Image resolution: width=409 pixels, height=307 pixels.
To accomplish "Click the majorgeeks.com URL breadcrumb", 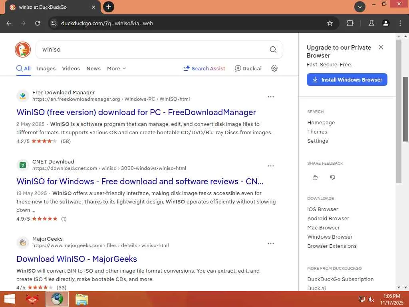I will 100,245.
